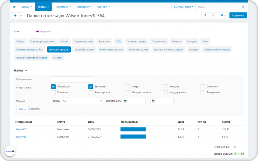Open the Русский language dropdown
258x161 pixels.
pyautogui.click(x=46, y=31)
